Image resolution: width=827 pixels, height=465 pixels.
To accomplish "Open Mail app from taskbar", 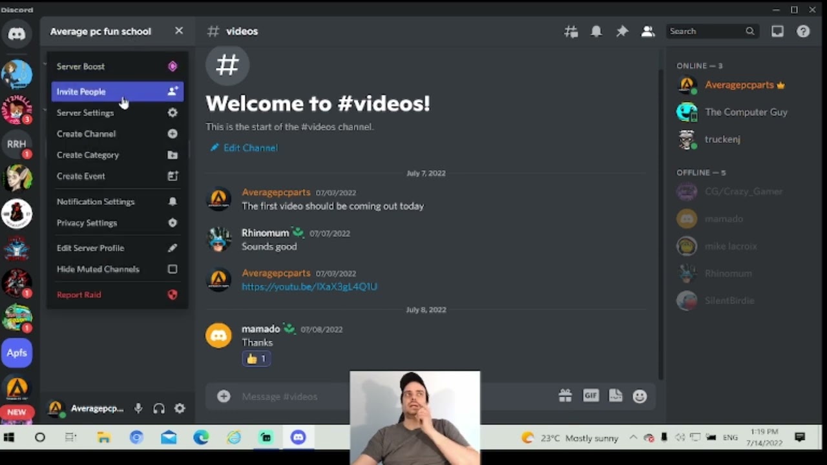I will 169,437.
